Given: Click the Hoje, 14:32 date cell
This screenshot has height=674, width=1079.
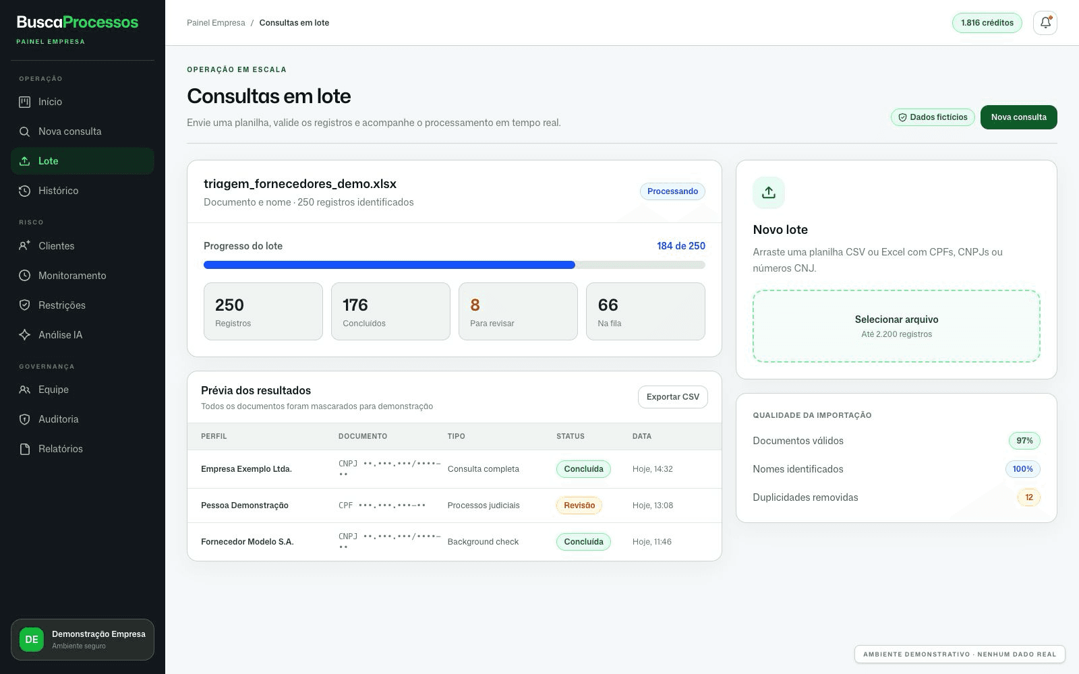Looking at the screenshot, I should click(652, 469).
